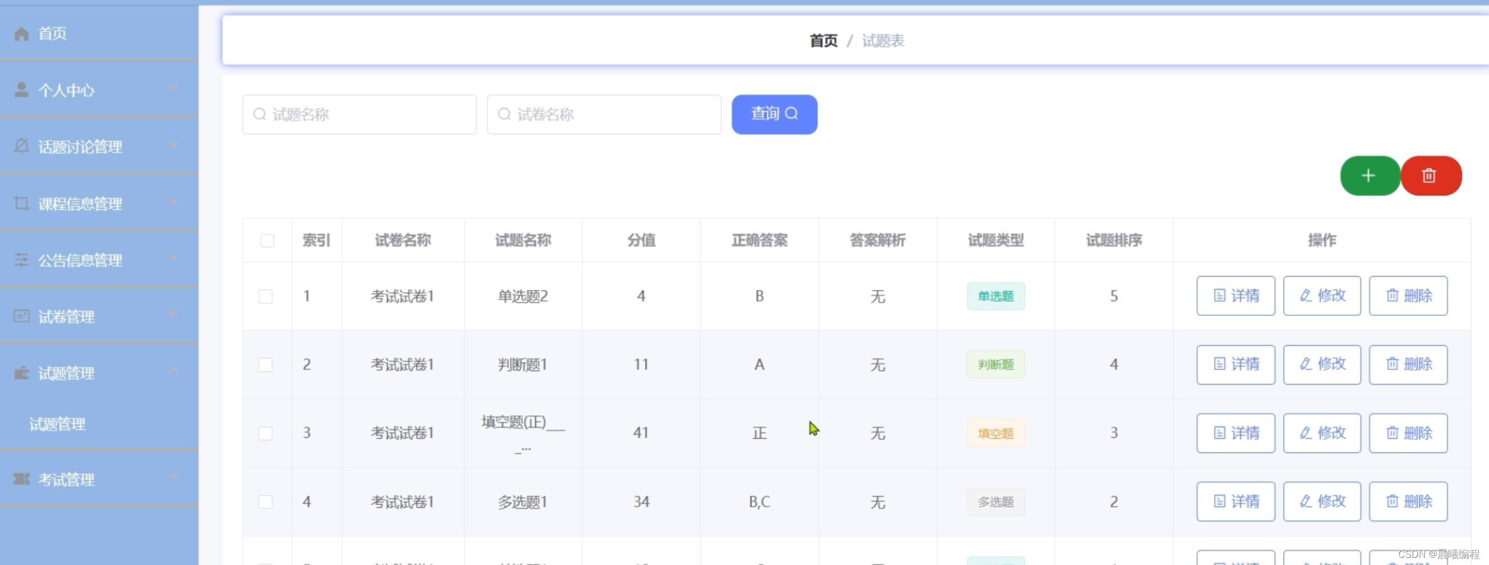Open 详情 for 判断题1 row
1489x565 pixels.
[1236, 365]
